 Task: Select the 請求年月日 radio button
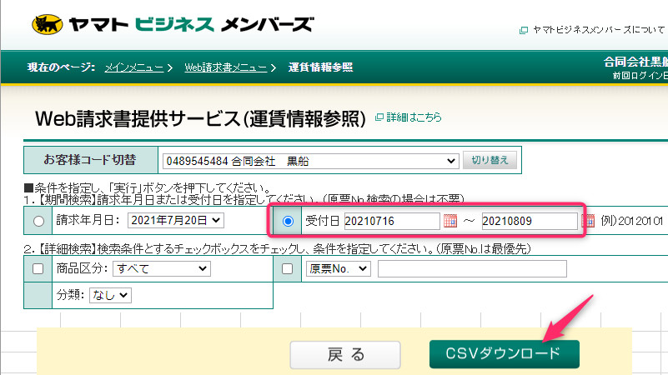tap(38, 221)
